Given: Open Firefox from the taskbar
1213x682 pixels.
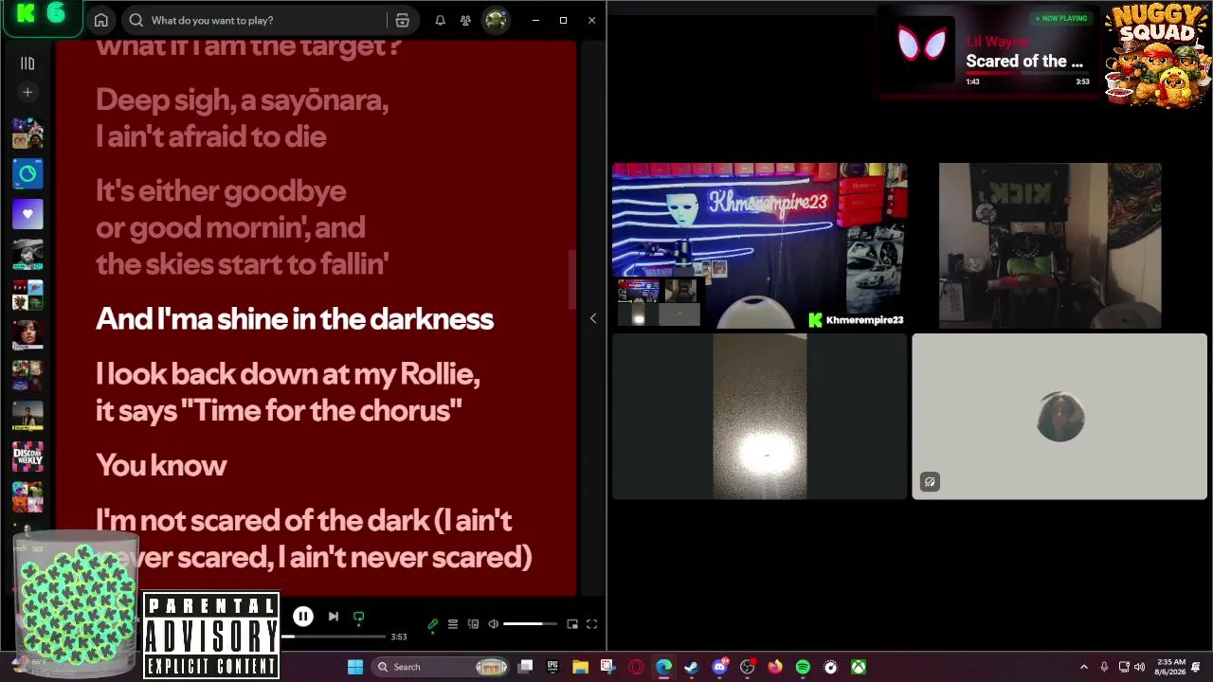Looking at the screenshot, I should pyautogui.click(x=774, y=667).
